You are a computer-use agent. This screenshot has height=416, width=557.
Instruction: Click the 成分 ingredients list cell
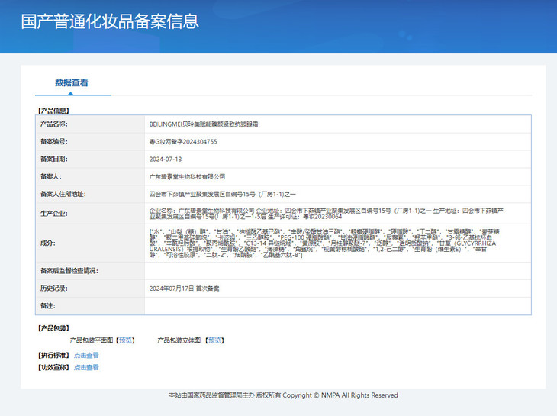tap(336, 243)
